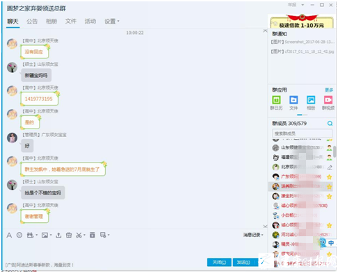Switch to the 文件 tab
Viewport: 338px width, 273px height.
tap(71, 22)
